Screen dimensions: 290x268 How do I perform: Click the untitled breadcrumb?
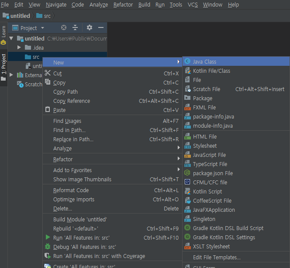coord(16,16)
